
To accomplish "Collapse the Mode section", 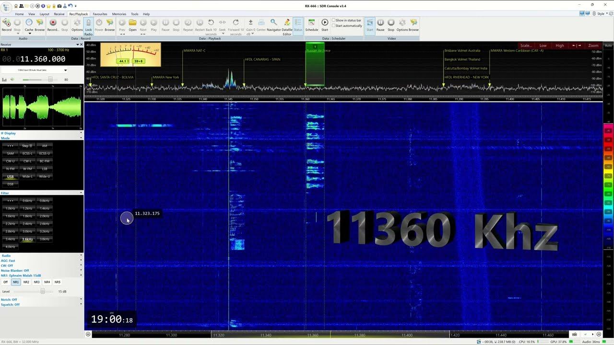I will click(x=81, y=138).
